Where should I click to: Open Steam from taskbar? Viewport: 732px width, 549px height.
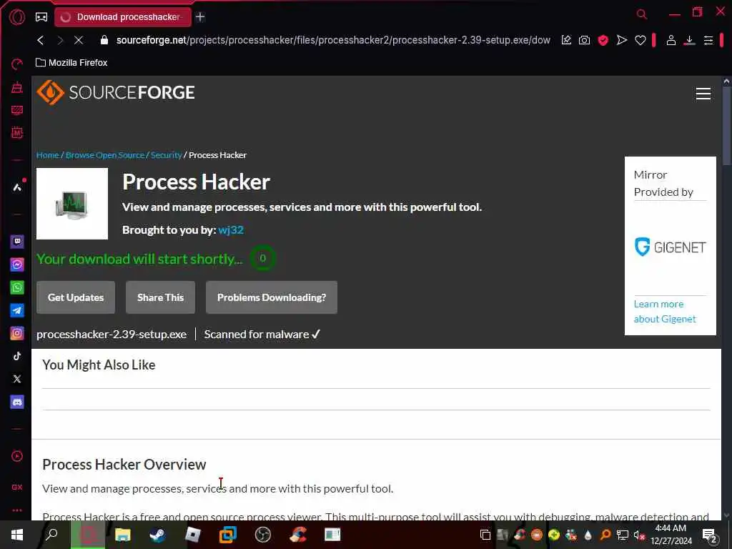[x=158, y=535]
